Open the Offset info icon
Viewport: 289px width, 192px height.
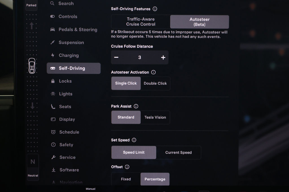[x=127, y=167]
